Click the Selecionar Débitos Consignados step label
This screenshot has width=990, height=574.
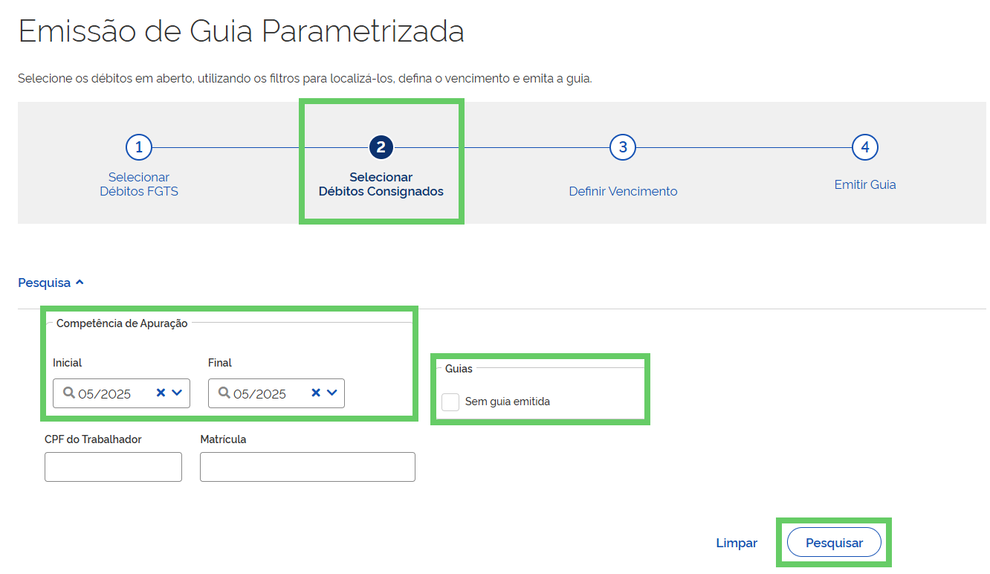click(x=381, y=184)
